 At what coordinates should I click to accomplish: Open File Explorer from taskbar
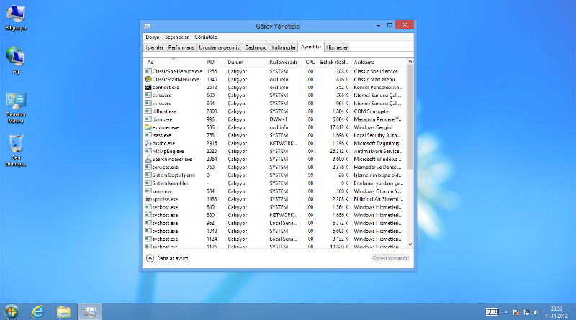[63, 312]
